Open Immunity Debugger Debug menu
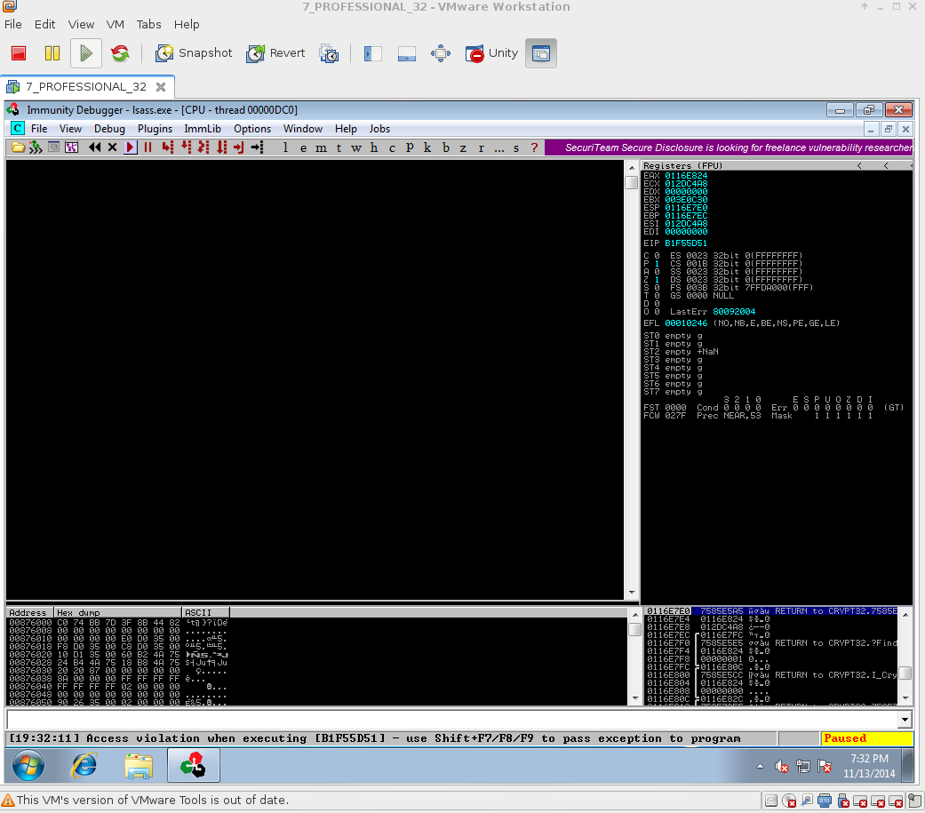 109,129
